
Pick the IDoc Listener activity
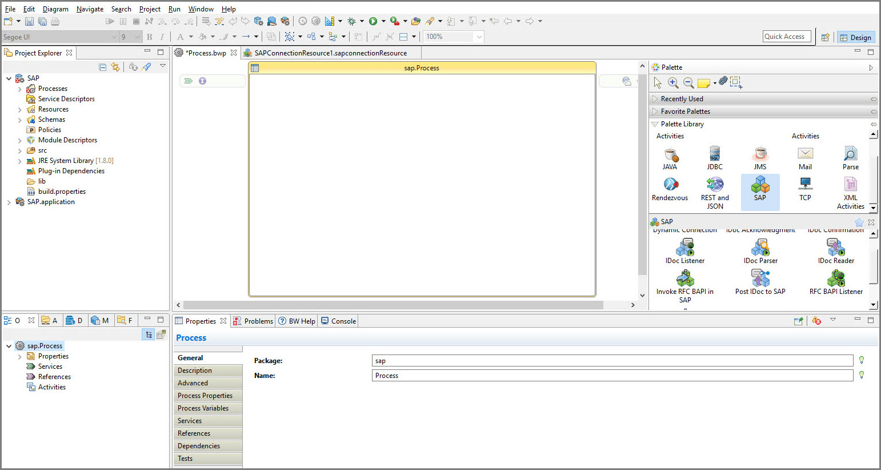click(x=685, y=252)
